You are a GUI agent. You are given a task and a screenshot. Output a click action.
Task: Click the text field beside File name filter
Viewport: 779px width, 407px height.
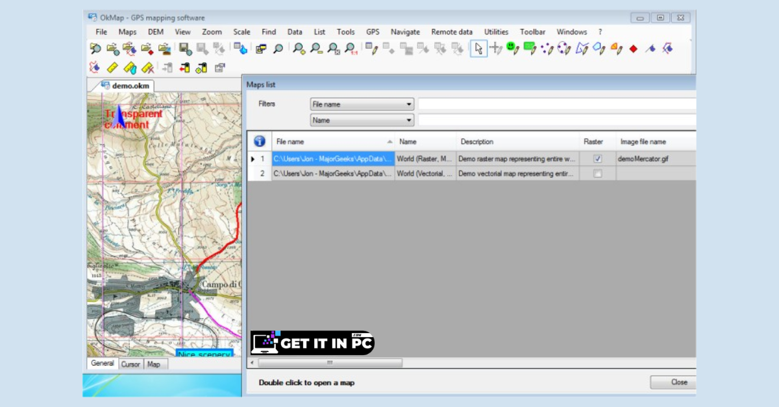(x=557, y=104)
